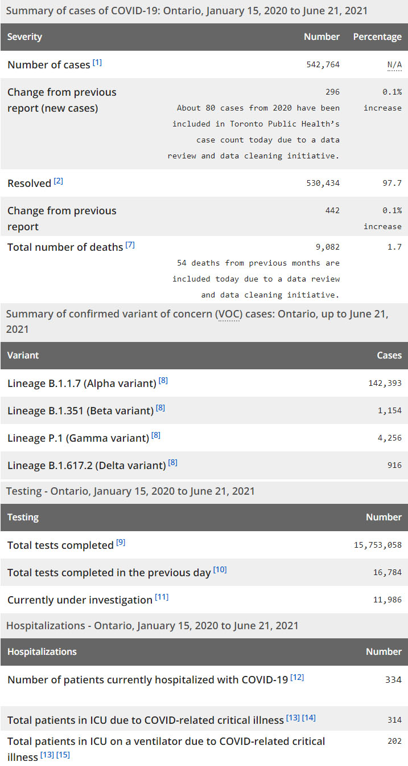Open footnote 10 for previous day tests
Image resolution: width=408 pixels, height=766 pixels.
220,570
